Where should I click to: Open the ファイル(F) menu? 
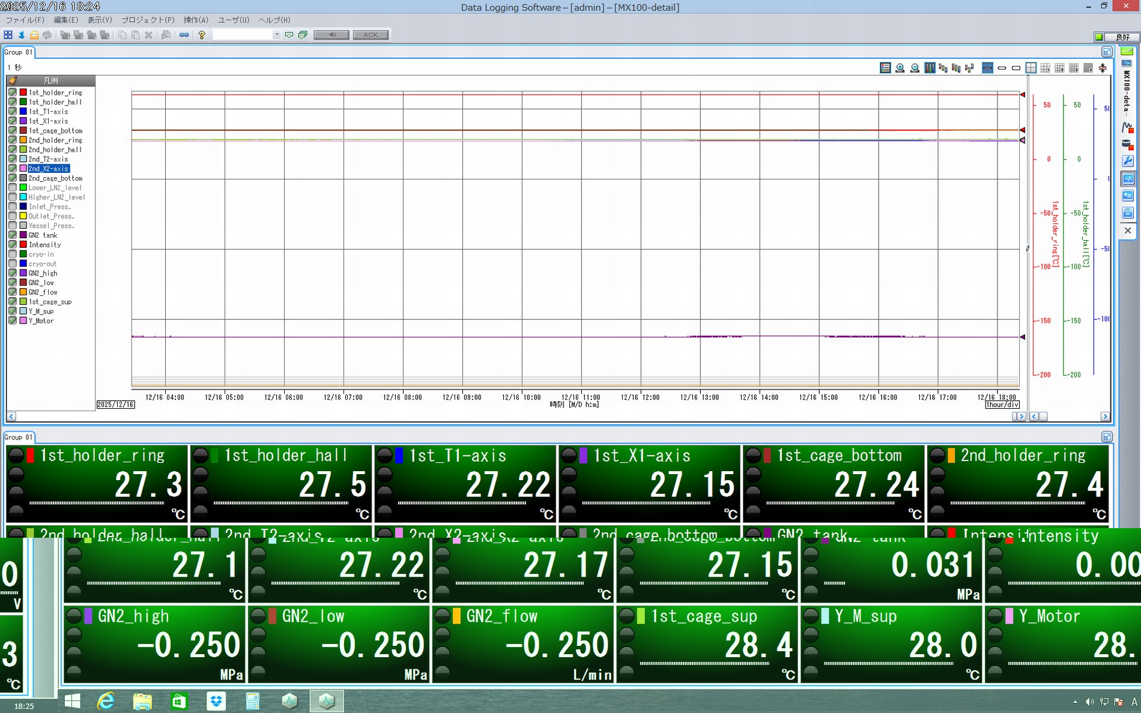click(x=25, y=20)
